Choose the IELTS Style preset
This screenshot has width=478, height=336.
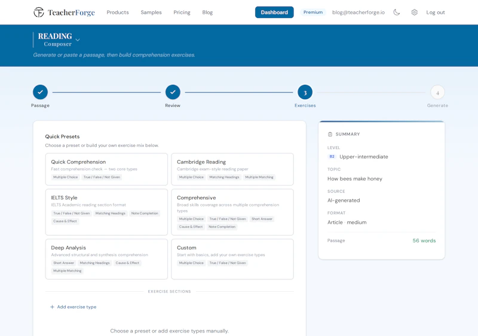click(x=106, y=212)
